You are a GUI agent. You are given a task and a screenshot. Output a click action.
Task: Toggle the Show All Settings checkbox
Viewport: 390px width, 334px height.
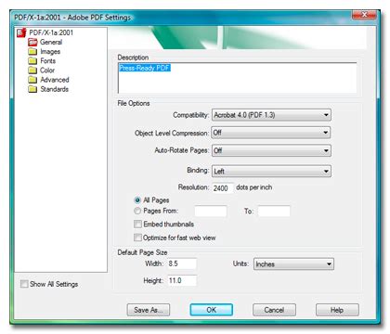tap(24, 284)
